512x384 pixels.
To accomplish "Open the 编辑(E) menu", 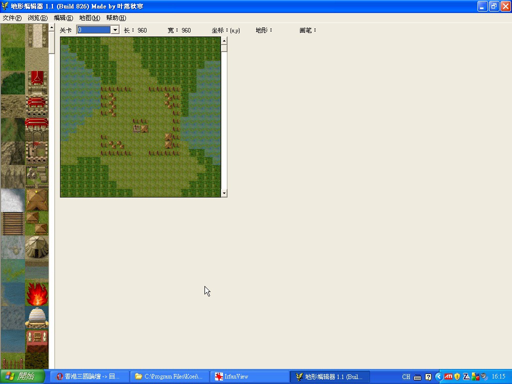I will (x=63, y=18).
